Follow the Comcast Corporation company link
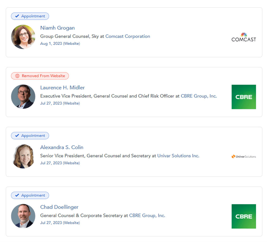The width and height of the screenshot is (267, 242). [128, 36]
